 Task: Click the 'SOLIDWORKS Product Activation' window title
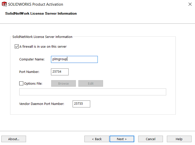point(36,4)
